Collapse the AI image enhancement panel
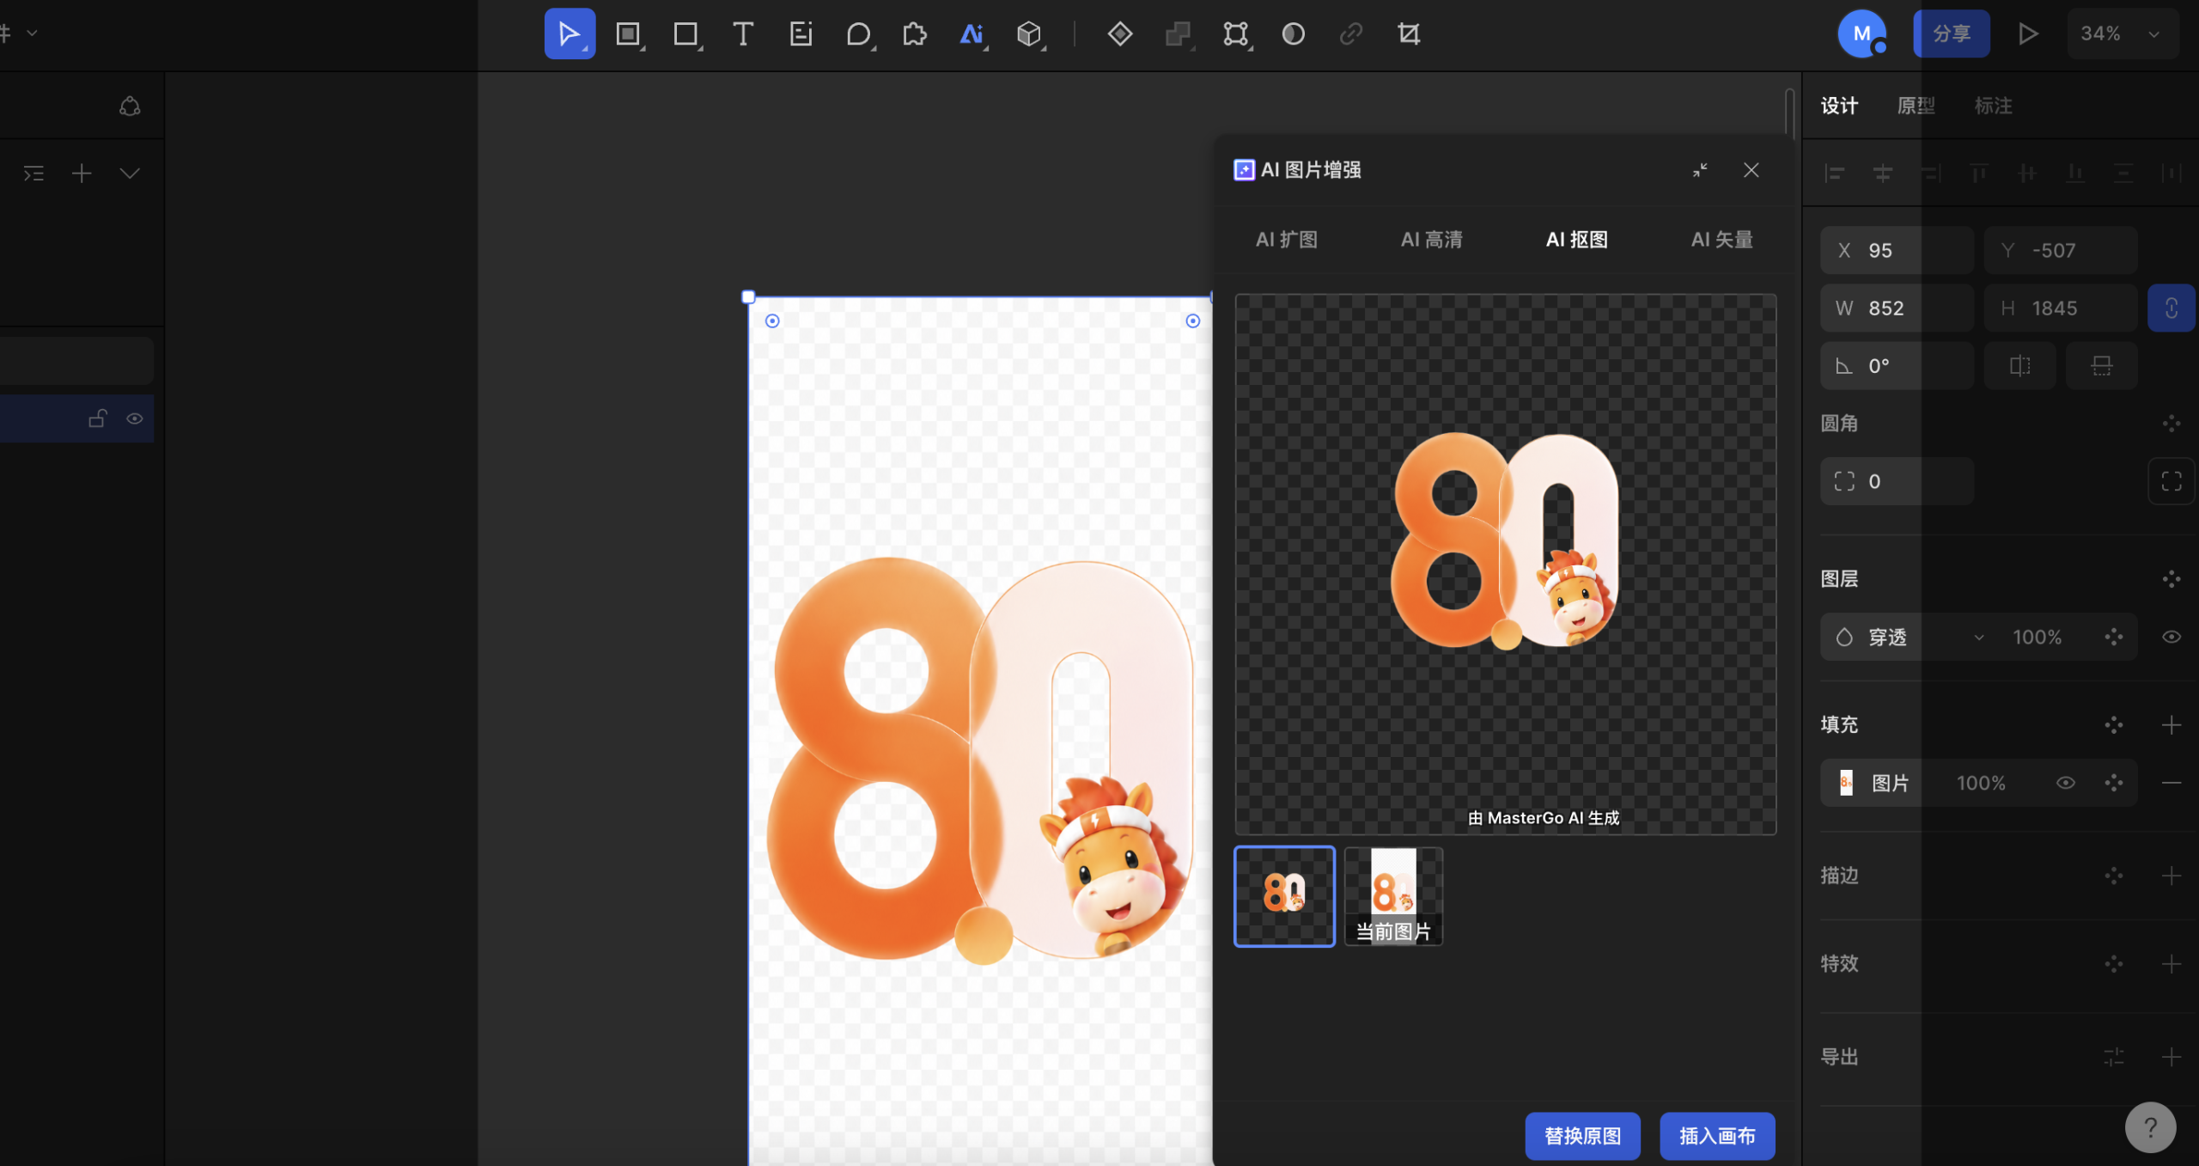The height and width of the screenshot is (1166, 2199). pyautogui.click(x=1700, y=170)
